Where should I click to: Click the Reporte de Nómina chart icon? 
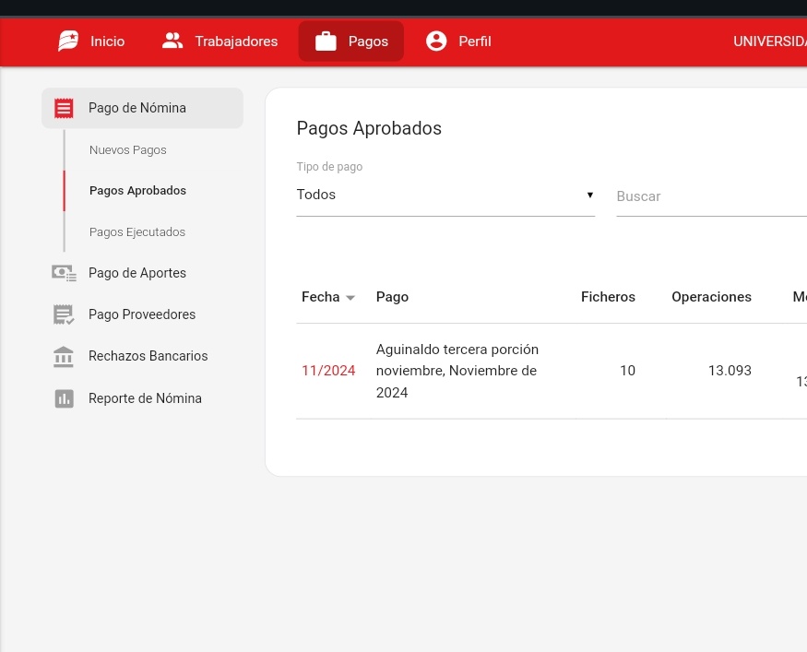point(64,398)
